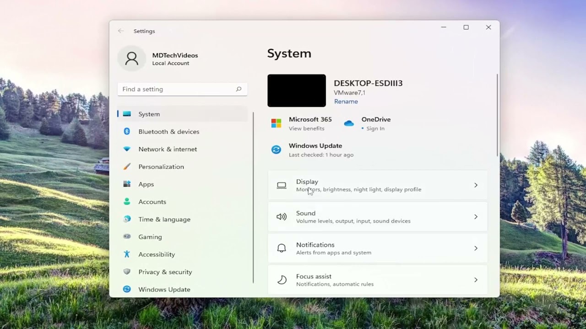
Task: Click the Find a setting search box
Action: coord(182,89)
